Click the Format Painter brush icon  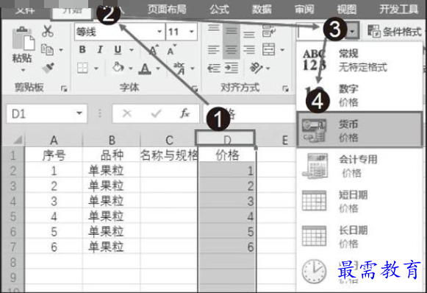point(48,68)
